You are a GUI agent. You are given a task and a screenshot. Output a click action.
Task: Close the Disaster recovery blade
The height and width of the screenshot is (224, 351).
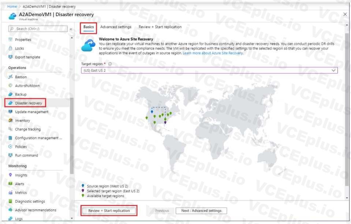[345, 14]
